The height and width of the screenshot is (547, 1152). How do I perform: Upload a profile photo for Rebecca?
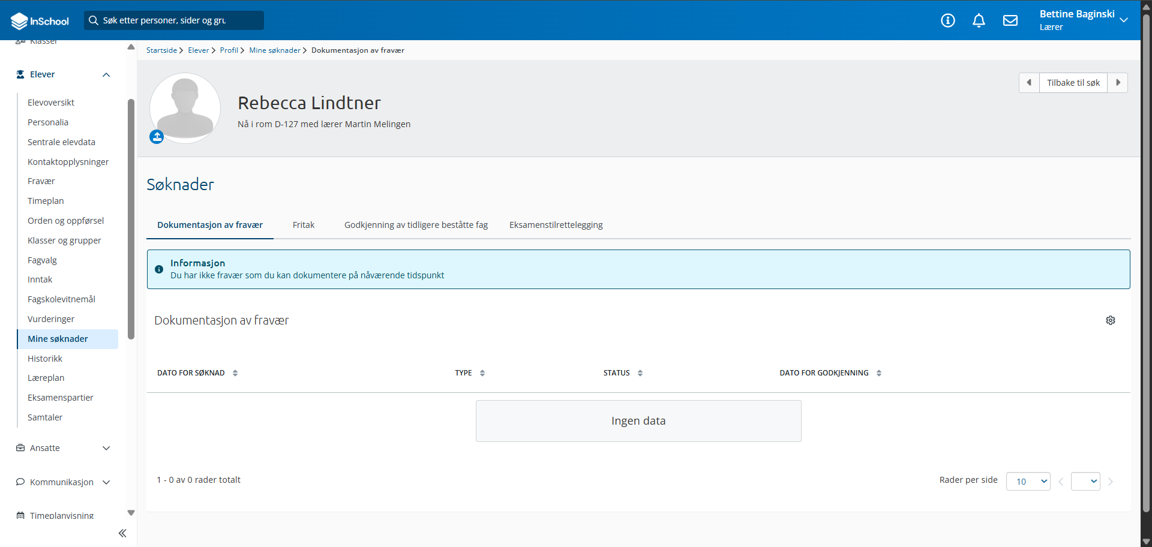click(157, 137)
